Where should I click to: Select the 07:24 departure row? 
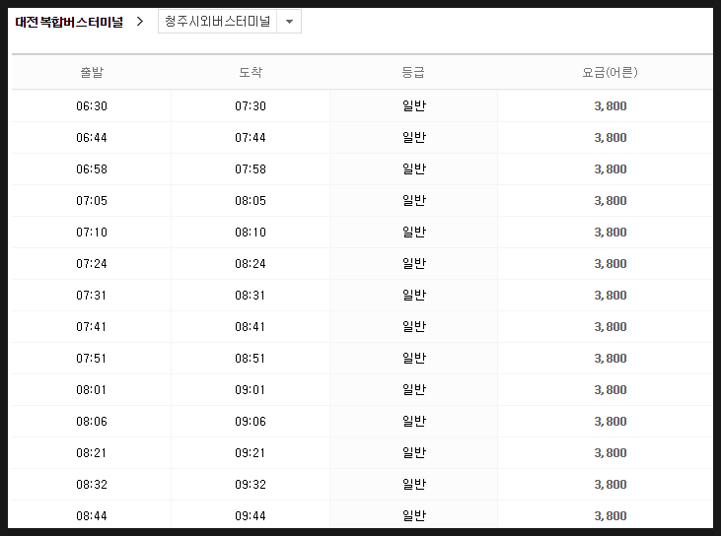(362, 264)
